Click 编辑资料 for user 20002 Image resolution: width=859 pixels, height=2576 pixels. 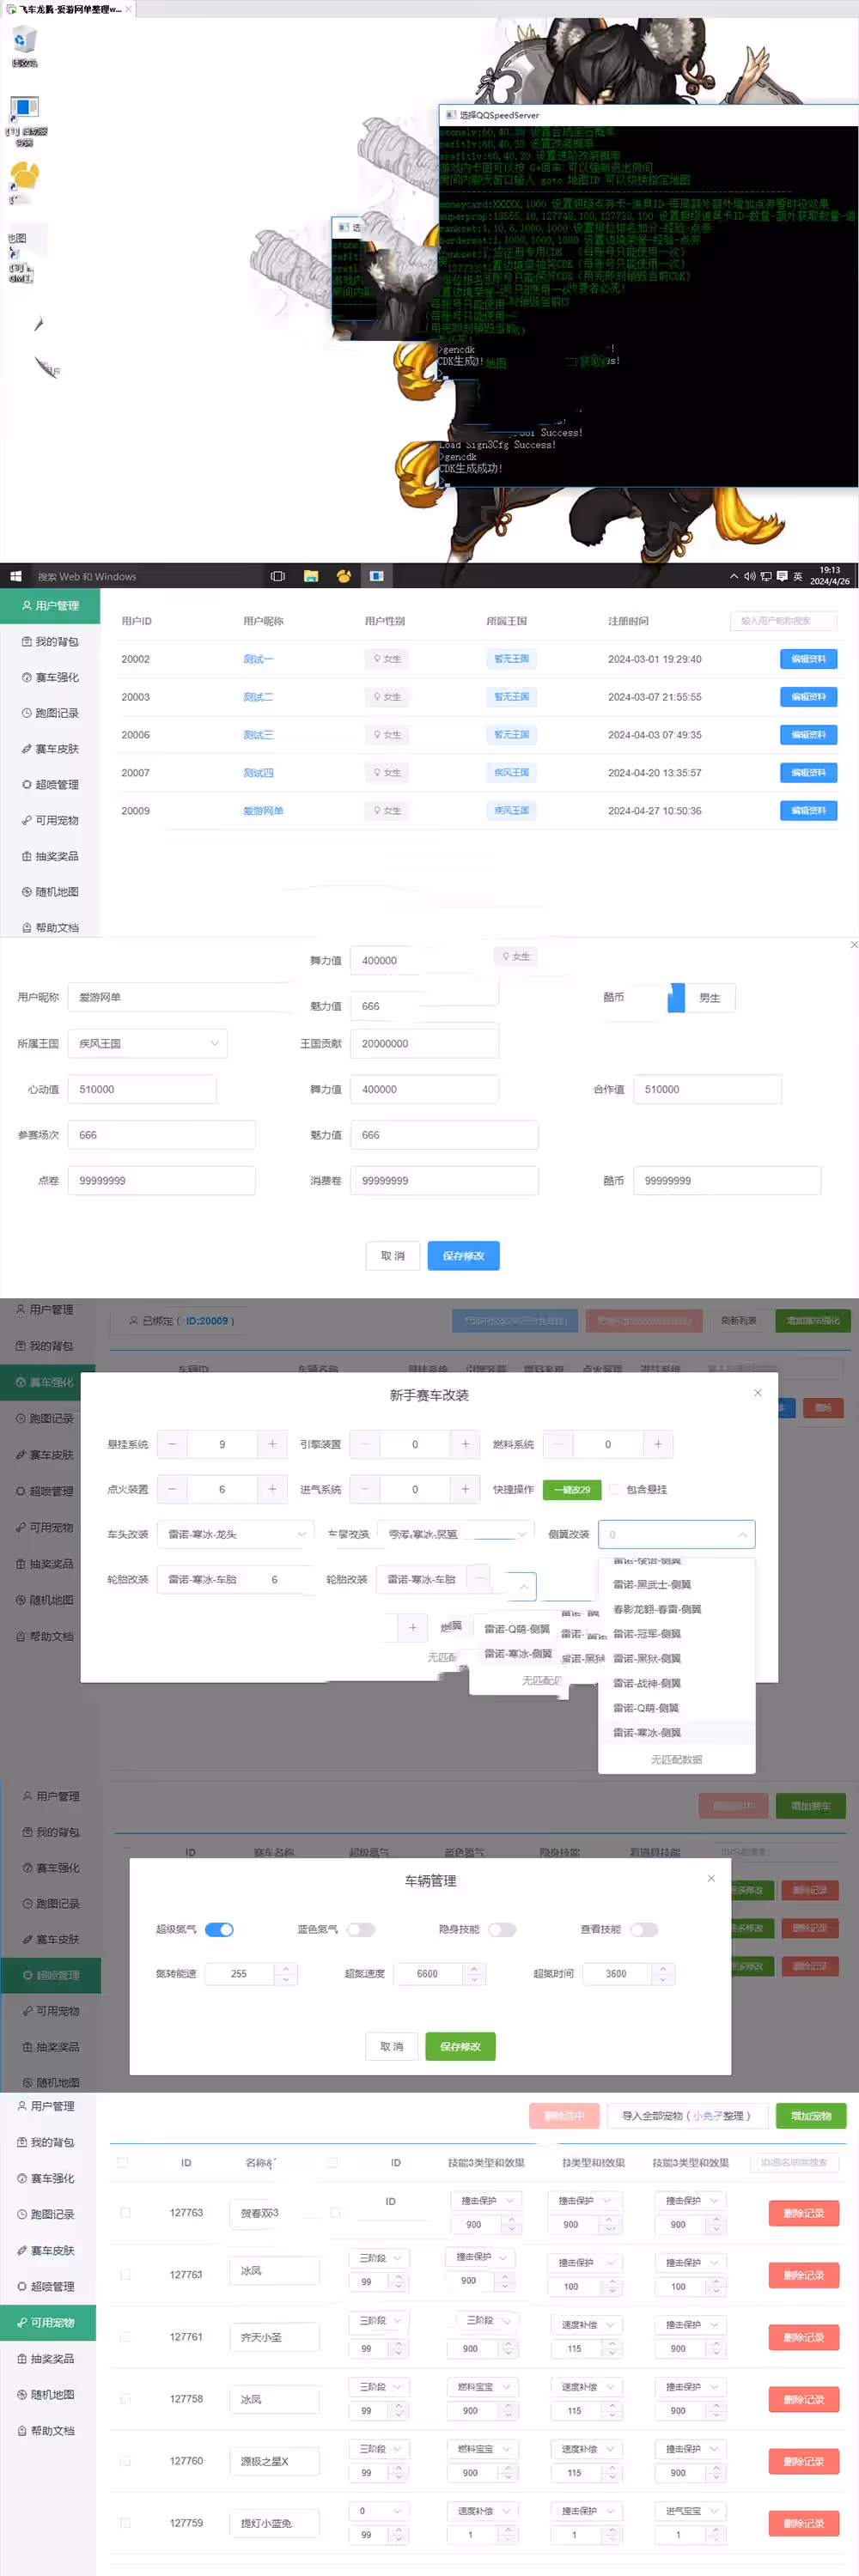[808, 659]
